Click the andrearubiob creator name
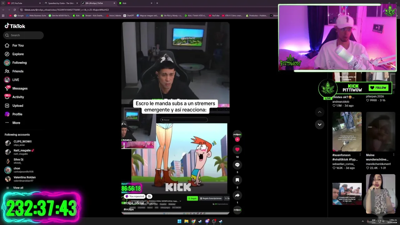Viewport: 400px width, 225px height. click(341, 102)
